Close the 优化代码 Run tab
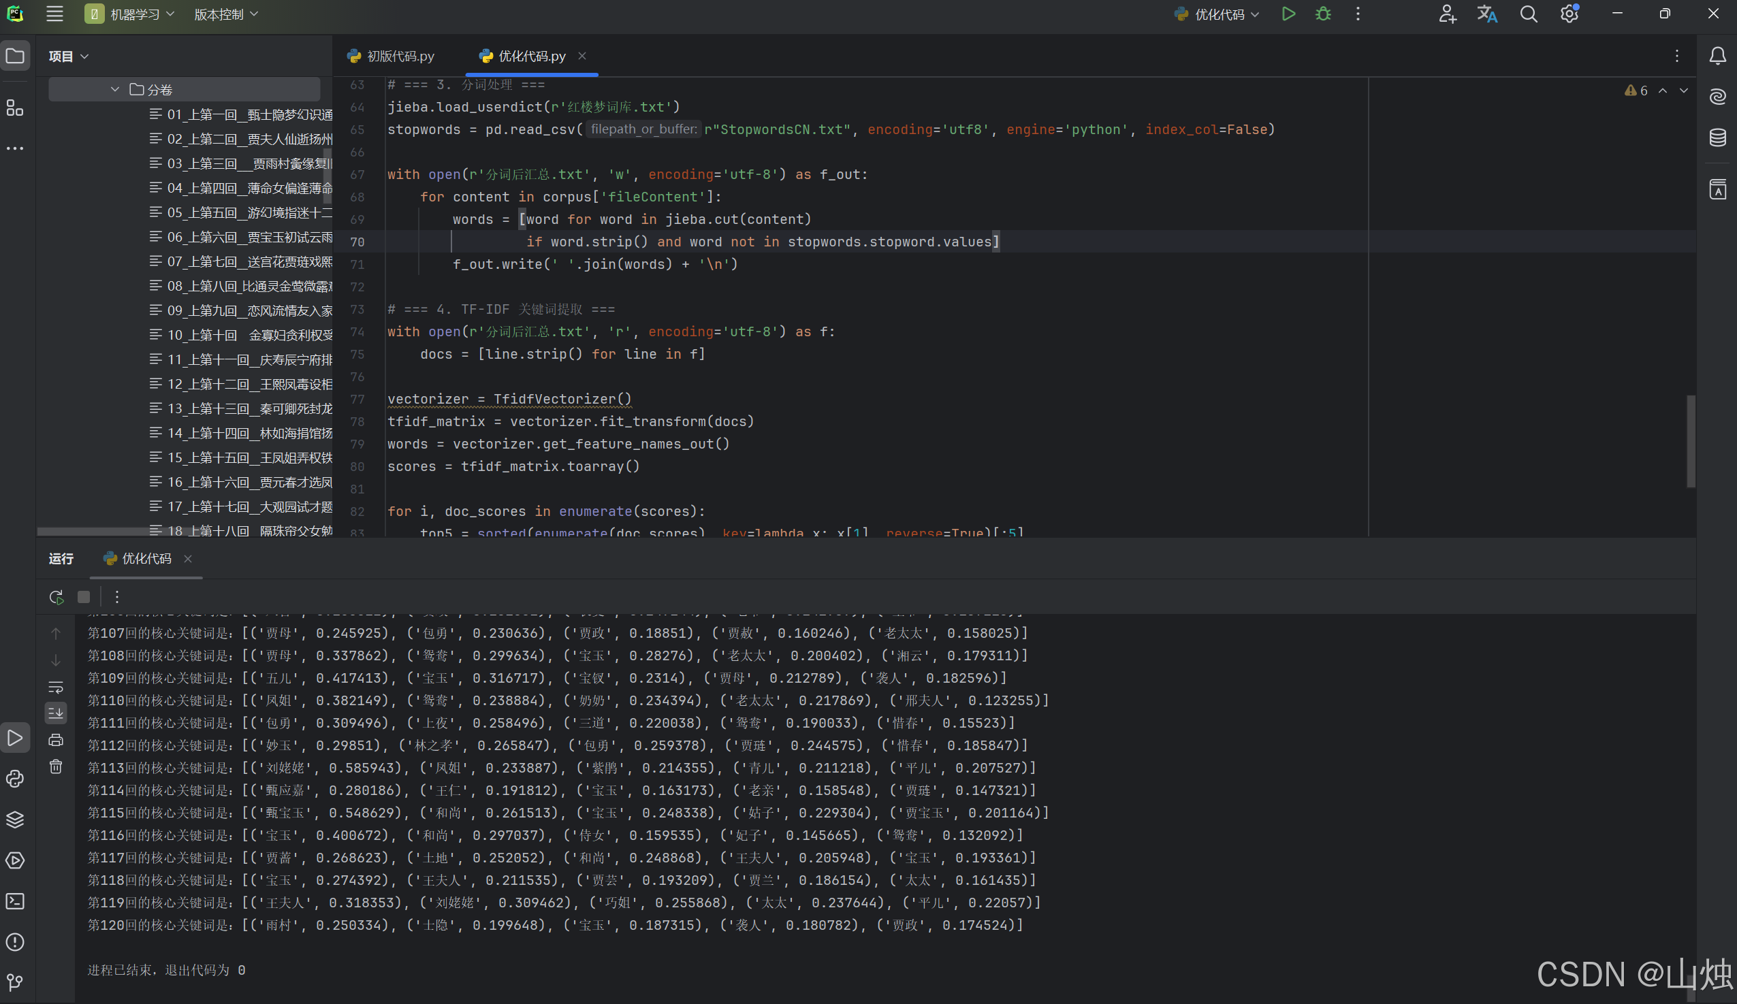This screenshot has height=1004, width=1737. 187,559
